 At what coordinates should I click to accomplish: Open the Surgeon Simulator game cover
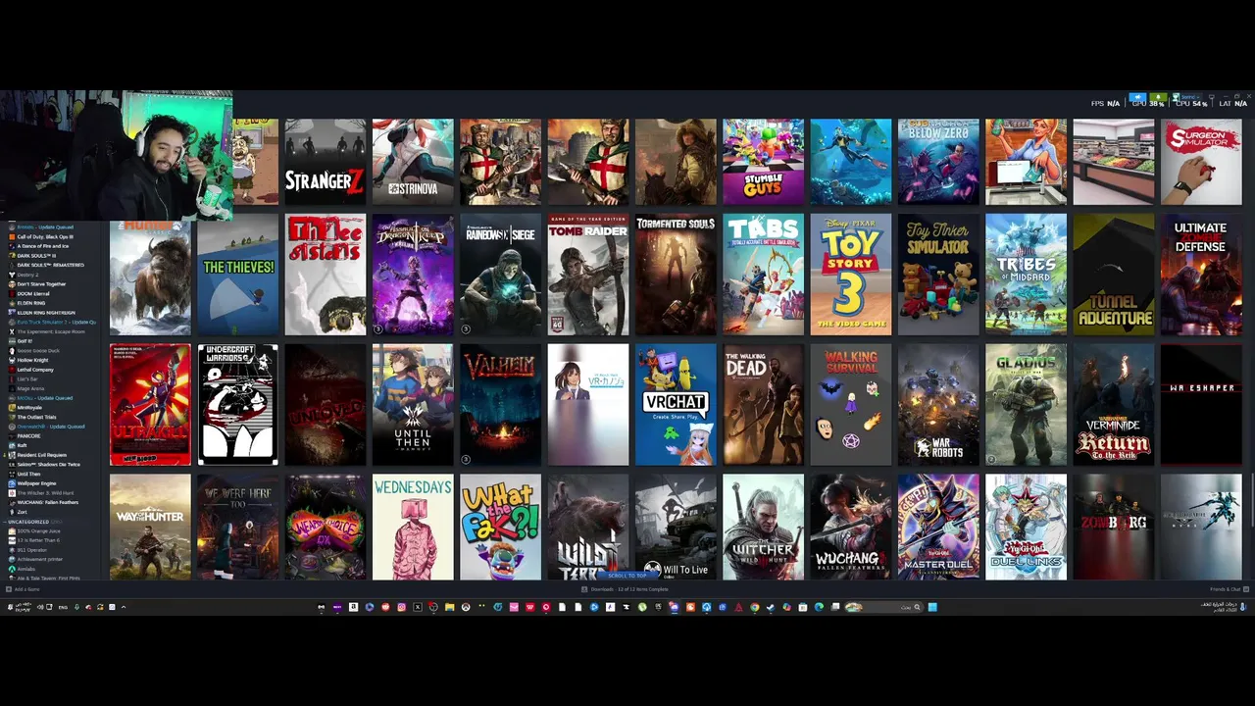1201,162
